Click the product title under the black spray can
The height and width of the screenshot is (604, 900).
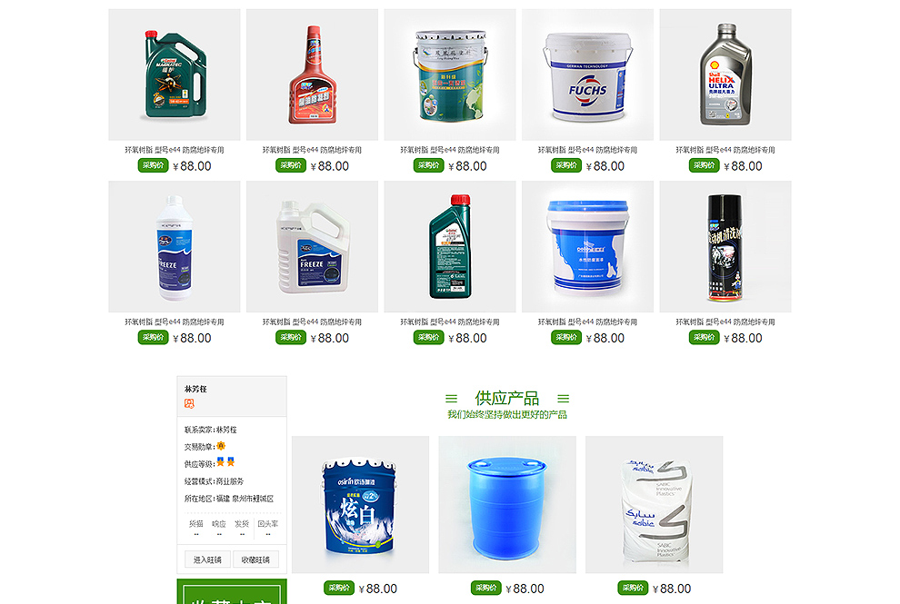pos(725,322)
